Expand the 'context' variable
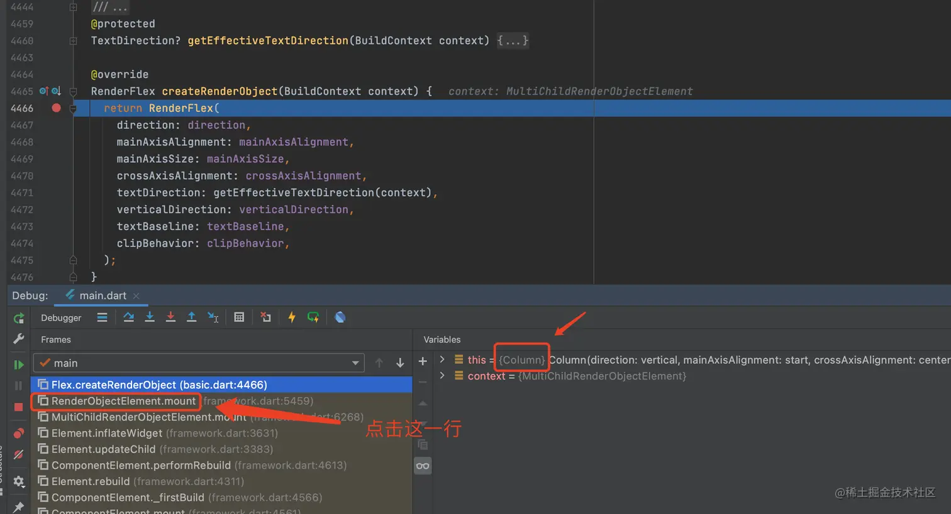951x514 pixels. (x=442, y=376)
